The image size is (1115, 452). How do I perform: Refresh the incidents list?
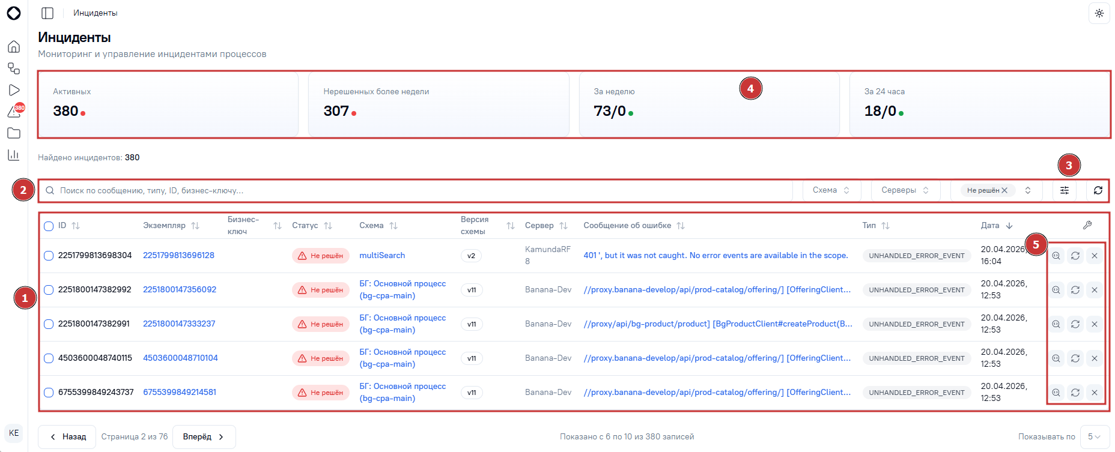1098,190
